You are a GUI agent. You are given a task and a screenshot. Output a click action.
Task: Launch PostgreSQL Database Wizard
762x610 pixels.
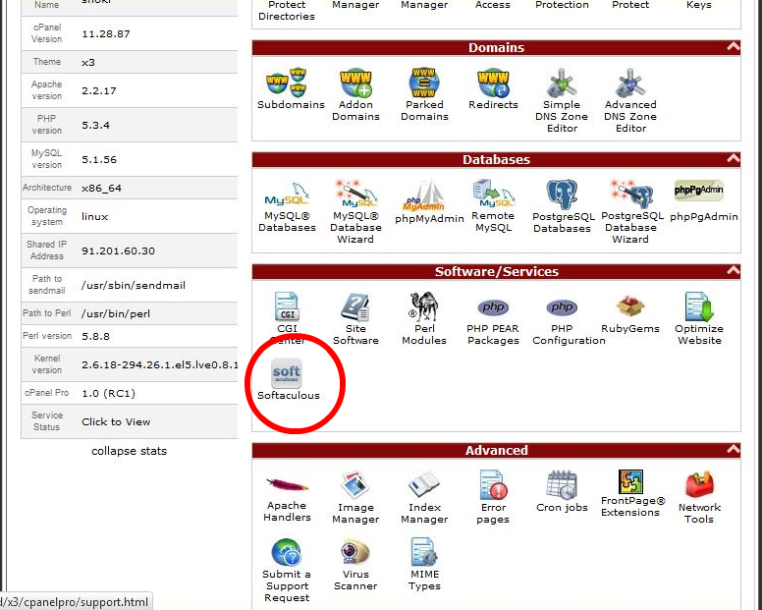pos(630,212)
